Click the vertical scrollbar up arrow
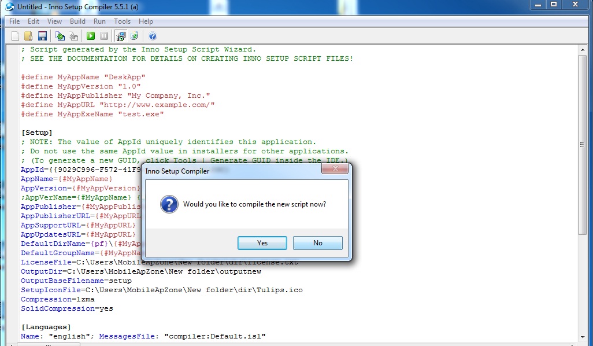The image size is (593, 346). [x=582, y=50]
